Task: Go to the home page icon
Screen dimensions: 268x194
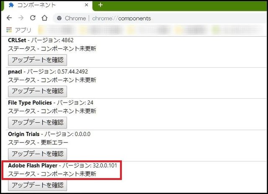Action: pyautogui.click(x=44, y=18)
